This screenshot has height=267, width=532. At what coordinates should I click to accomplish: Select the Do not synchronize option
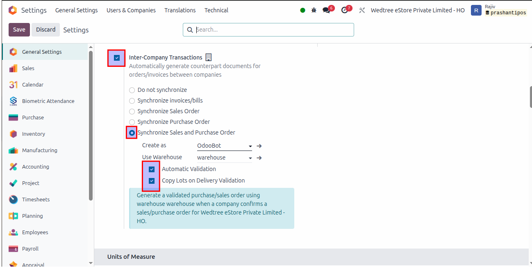132,90
